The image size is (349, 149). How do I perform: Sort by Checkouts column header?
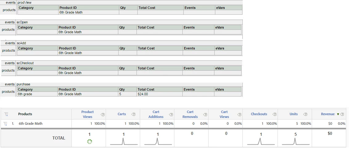click(259, 114)
